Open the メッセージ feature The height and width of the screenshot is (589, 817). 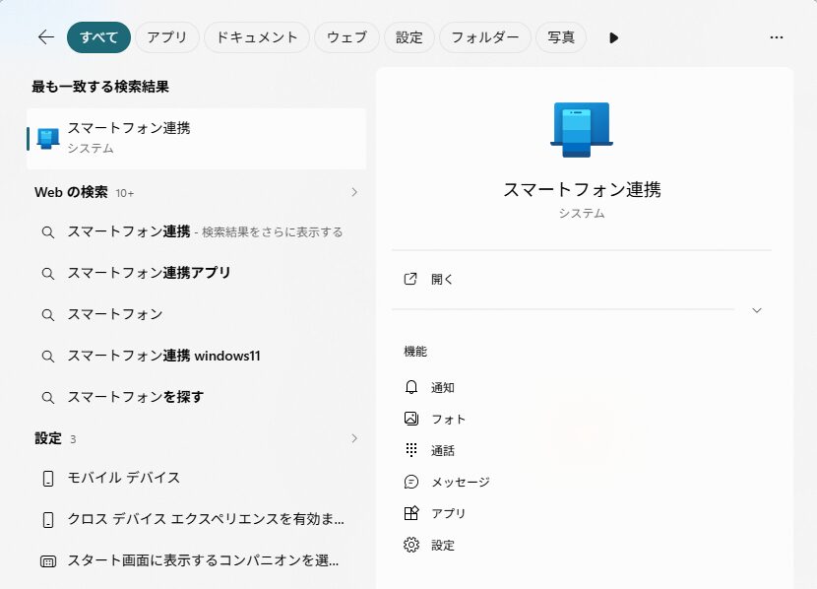click(x=461, y=483)
